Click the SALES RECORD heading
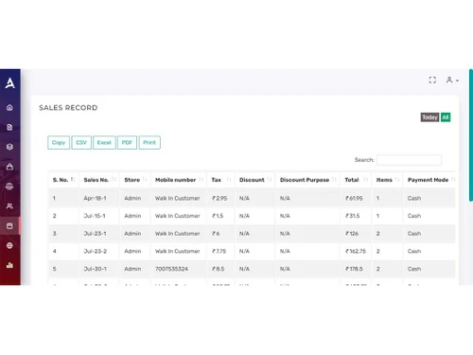 [x=68, y=108]
